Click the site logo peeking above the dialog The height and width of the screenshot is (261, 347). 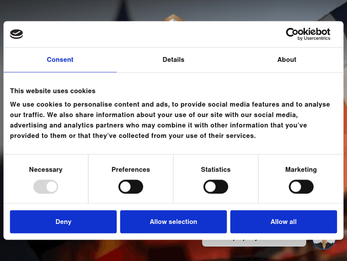click(x=173, y=18)
